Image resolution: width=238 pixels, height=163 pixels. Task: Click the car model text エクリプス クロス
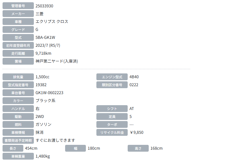click(x=52, y=22)
